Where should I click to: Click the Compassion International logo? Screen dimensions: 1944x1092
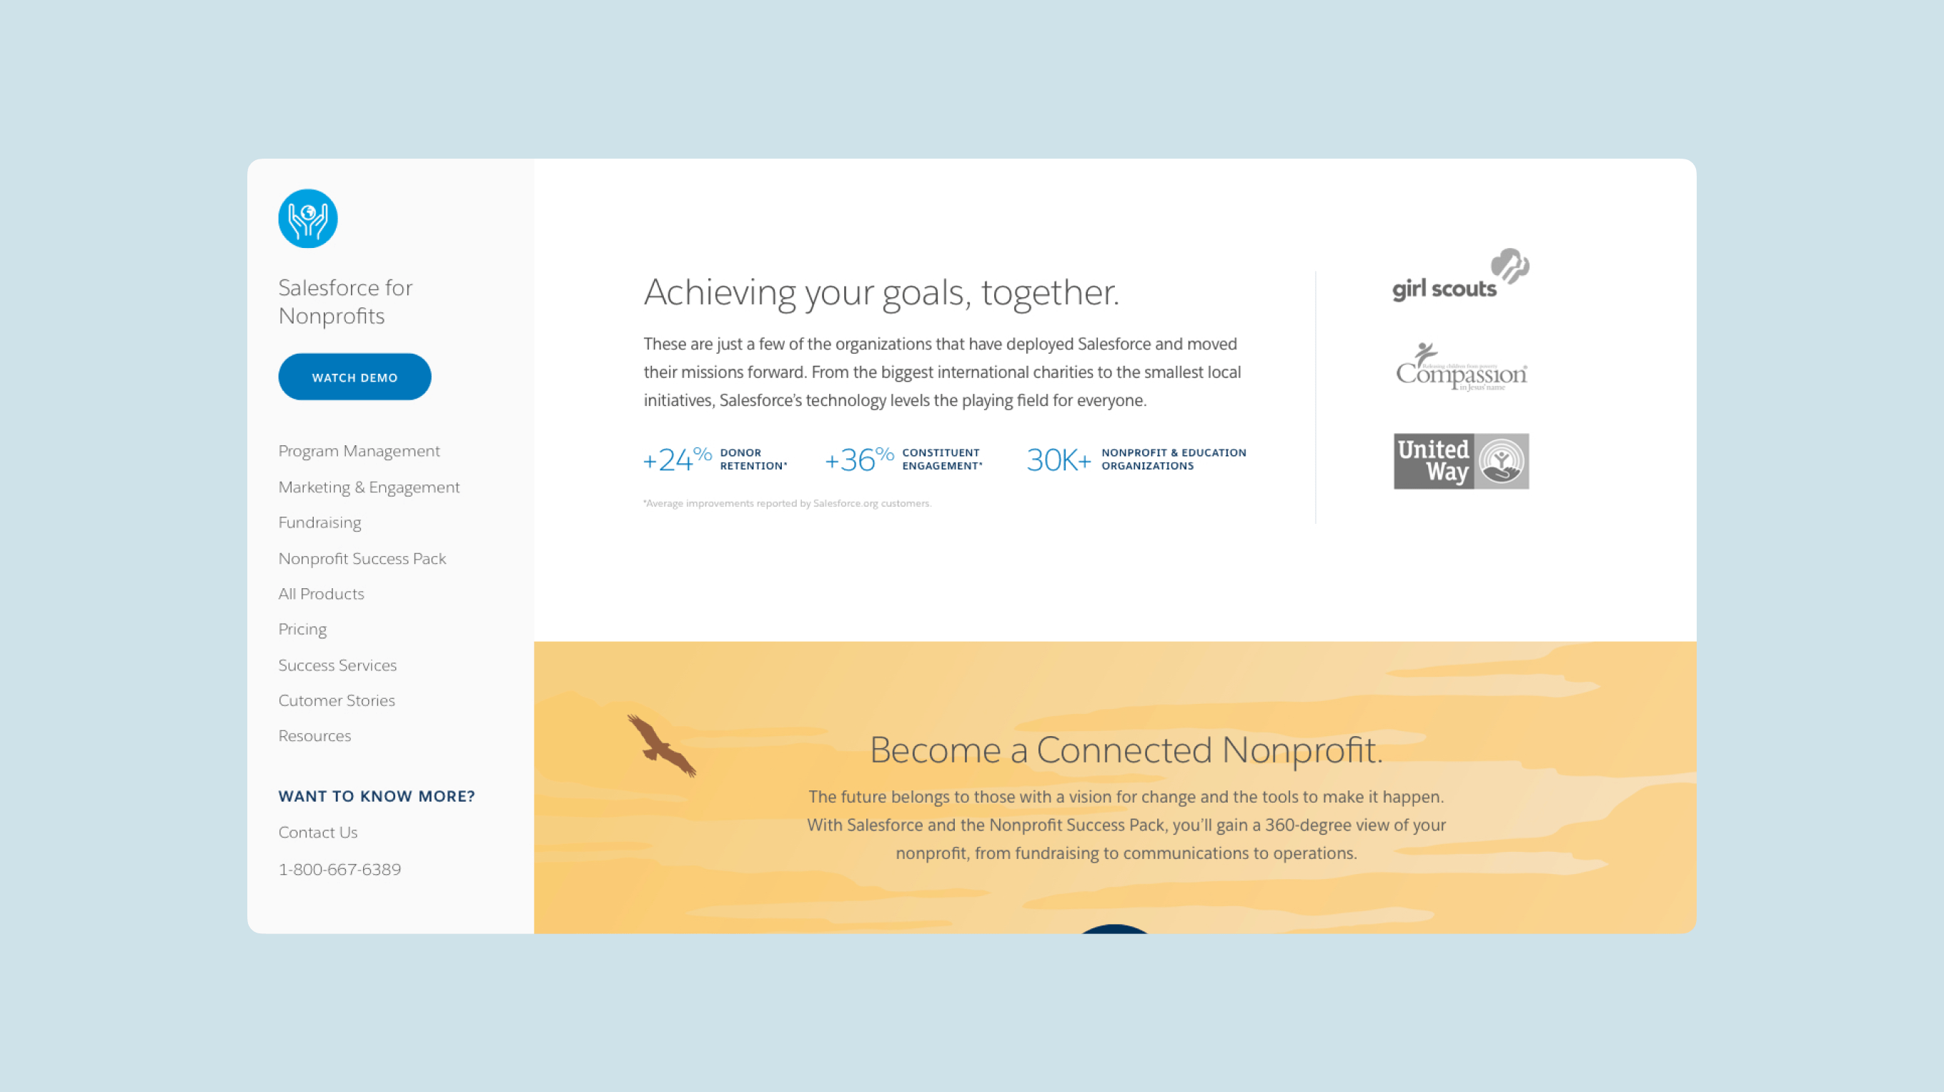tap(1461, 369)
